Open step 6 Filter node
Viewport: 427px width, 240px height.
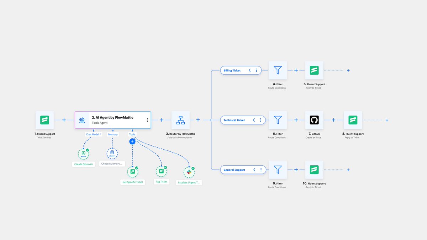point(278,120)
